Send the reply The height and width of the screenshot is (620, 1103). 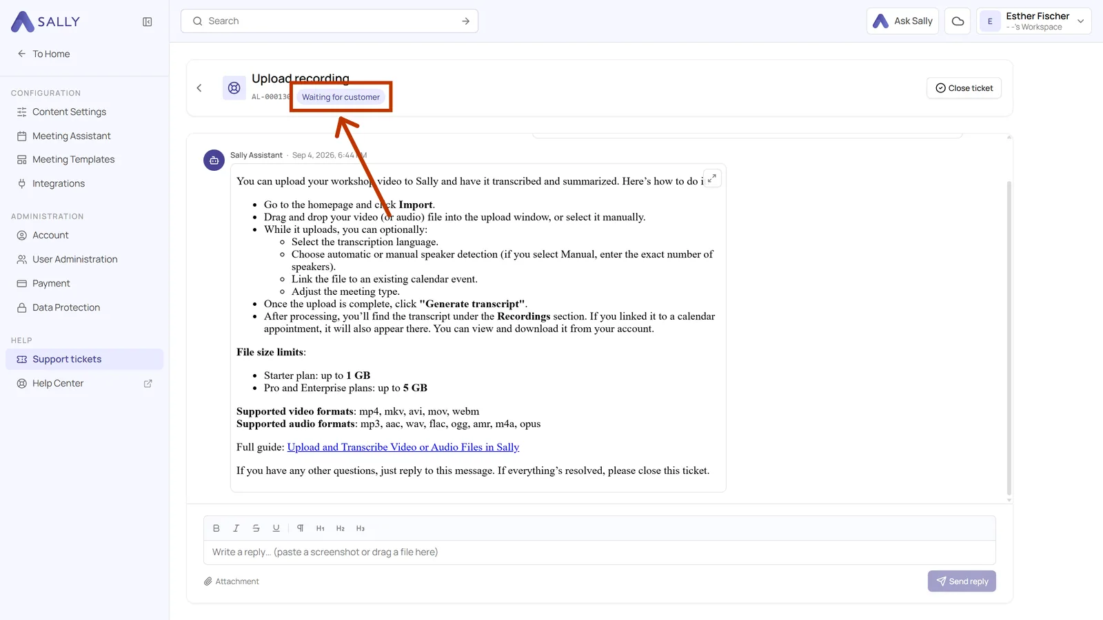pos(962,581)
